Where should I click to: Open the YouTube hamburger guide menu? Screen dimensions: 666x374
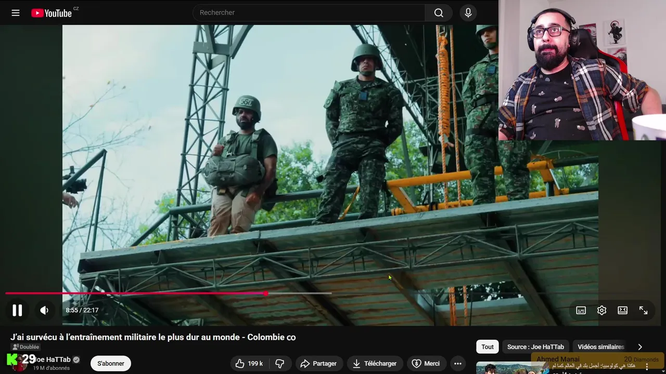16,13
